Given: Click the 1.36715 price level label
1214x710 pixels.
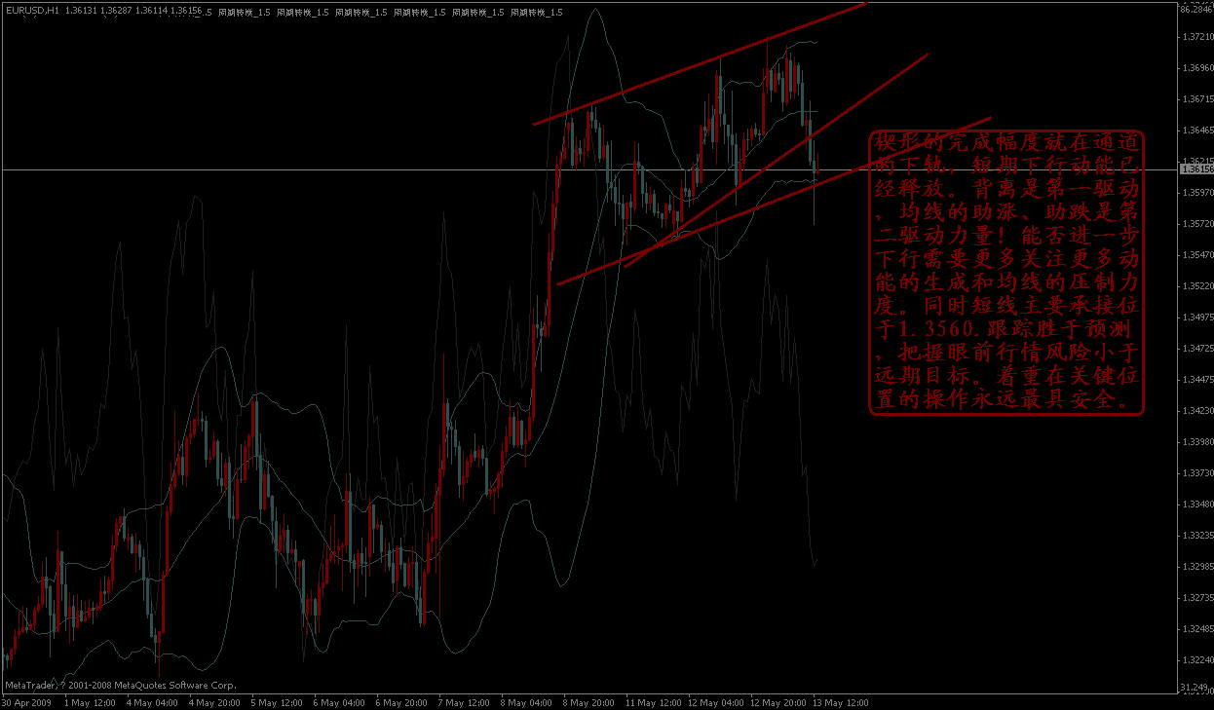Looking at the screenshot, I should pyautogui.click(x=1196, y=99).
